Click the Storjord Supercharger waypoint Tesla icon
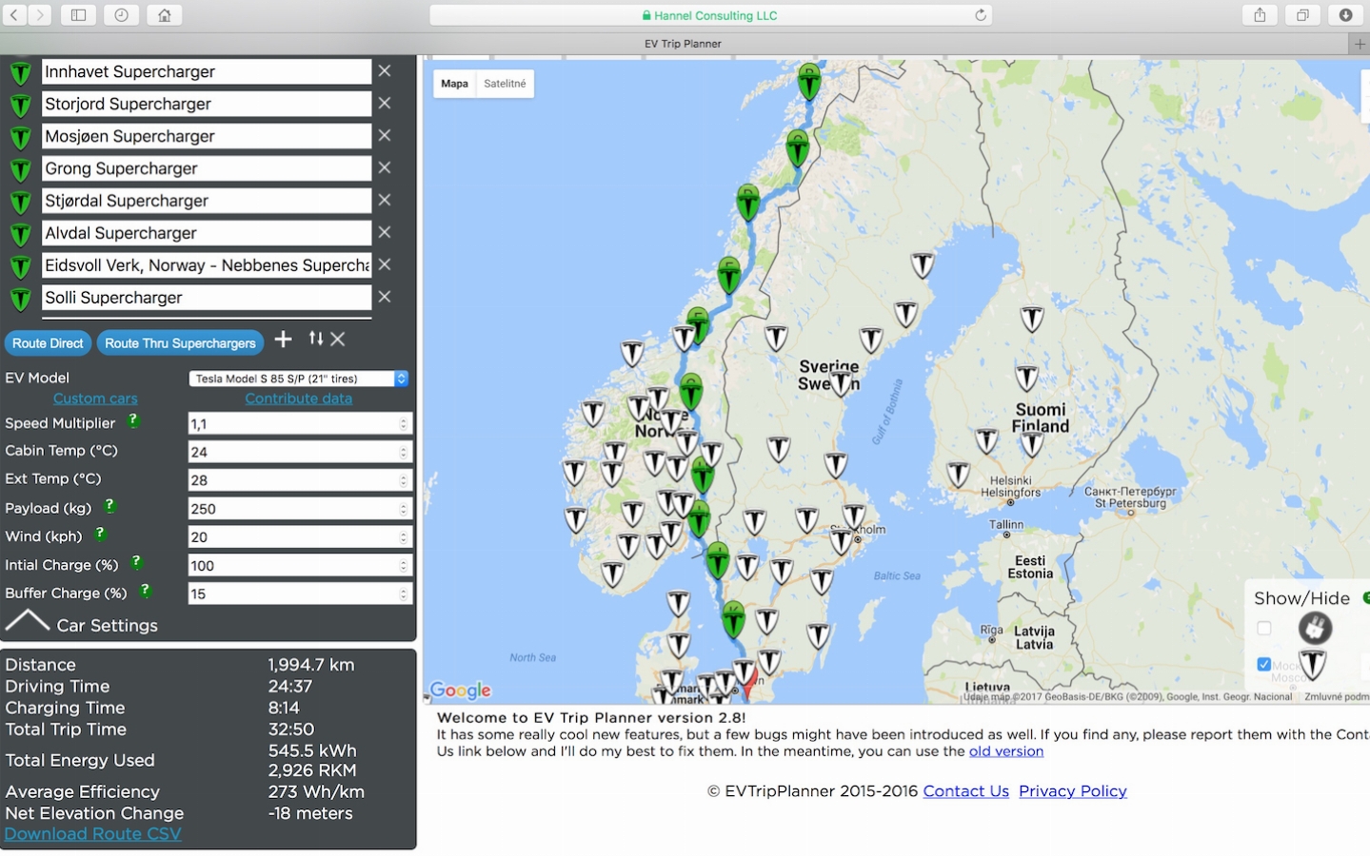Viewport: 1370px width, 856px height. pos(20,106)
